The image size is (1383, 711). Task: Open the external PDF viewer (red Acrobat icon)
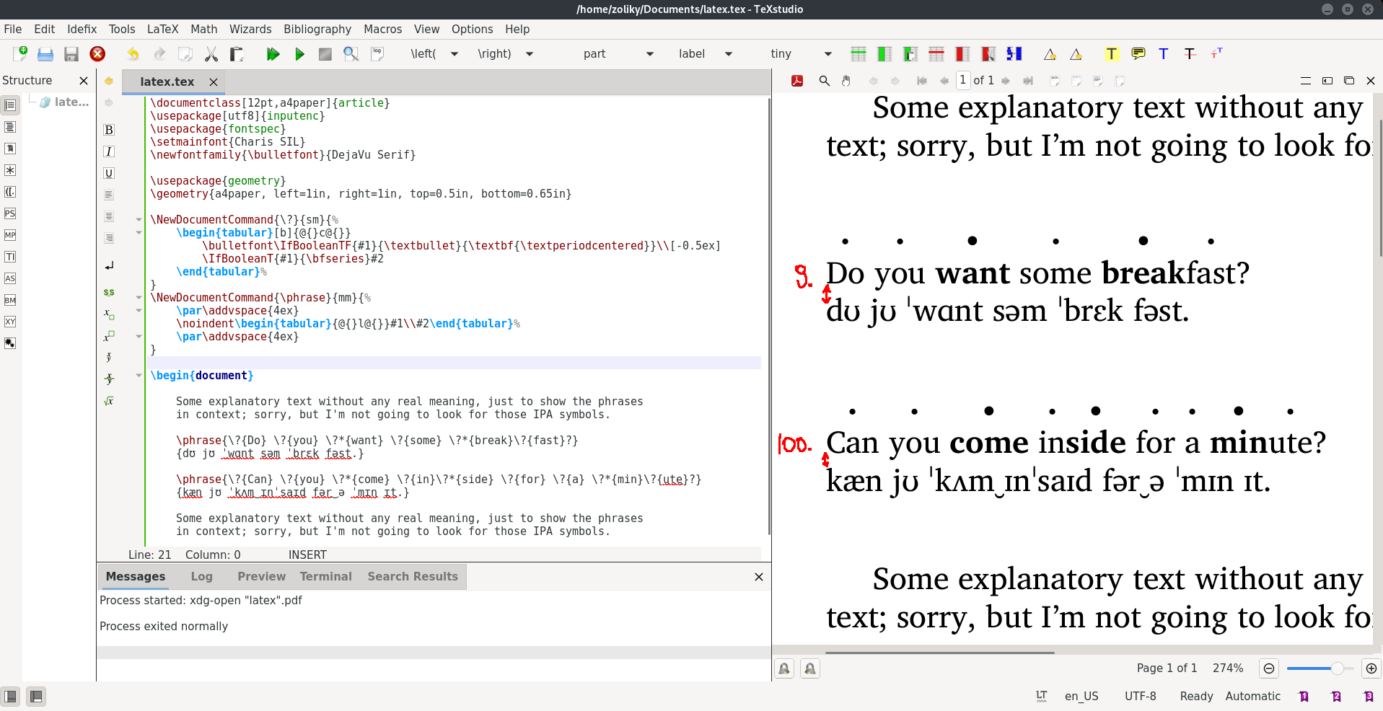[x=797, y=81]
